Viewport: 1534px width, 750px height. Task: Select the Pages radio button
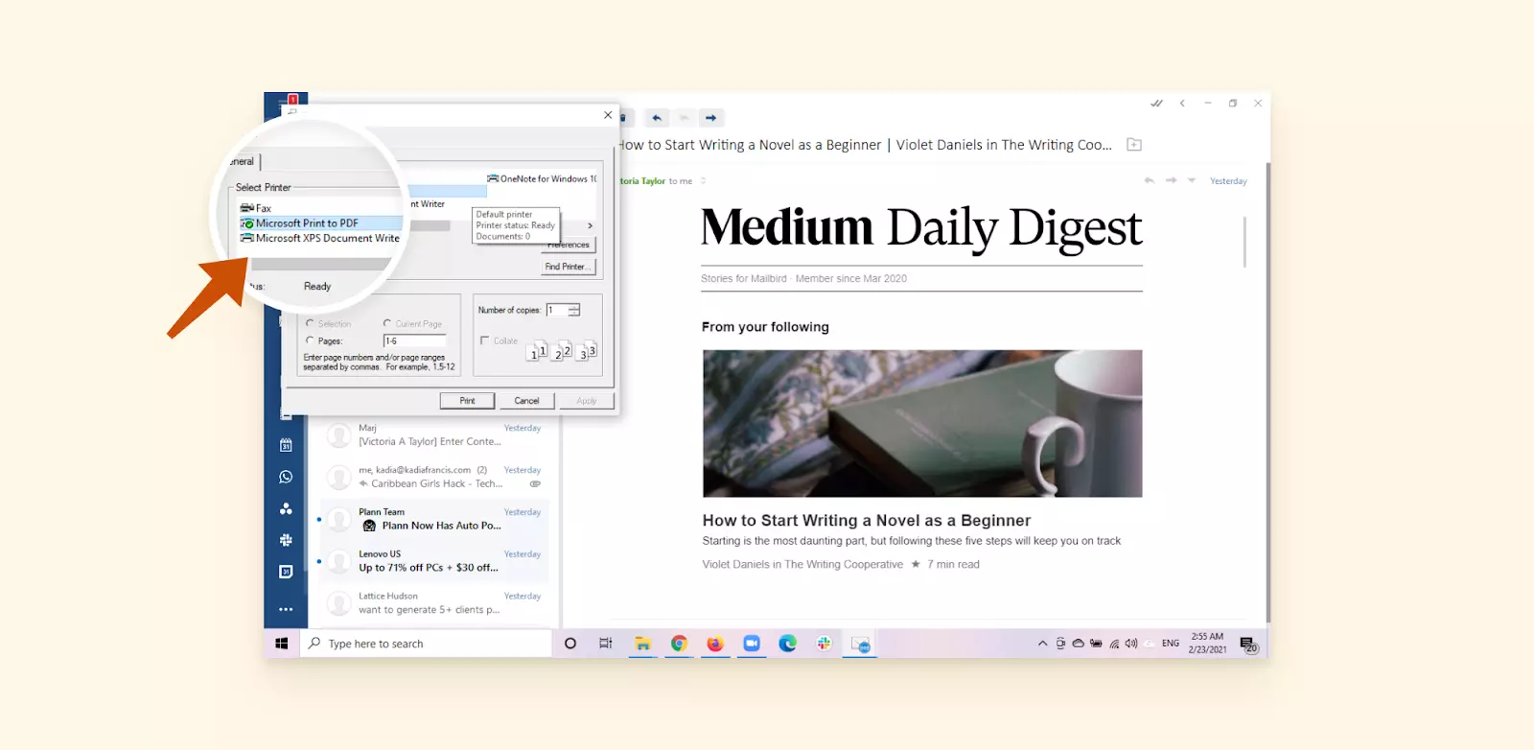click(x=310, y=340)
